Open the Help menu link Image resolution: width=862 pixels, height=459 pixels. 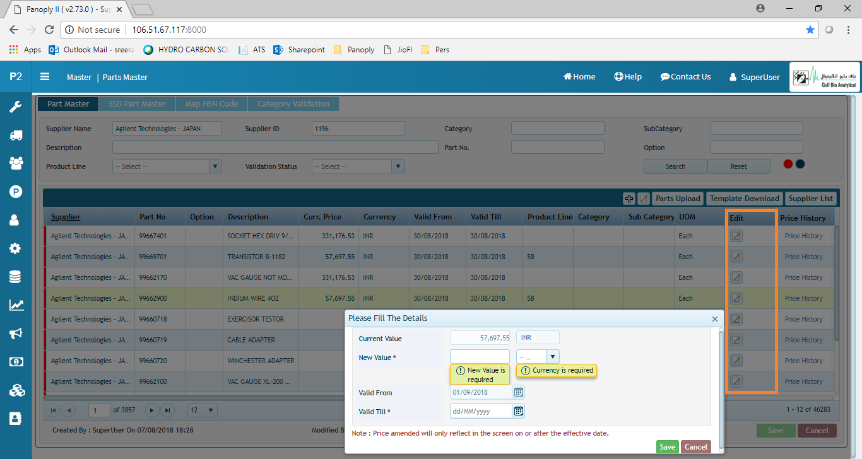pyautogui.click(x=628, y=76)
